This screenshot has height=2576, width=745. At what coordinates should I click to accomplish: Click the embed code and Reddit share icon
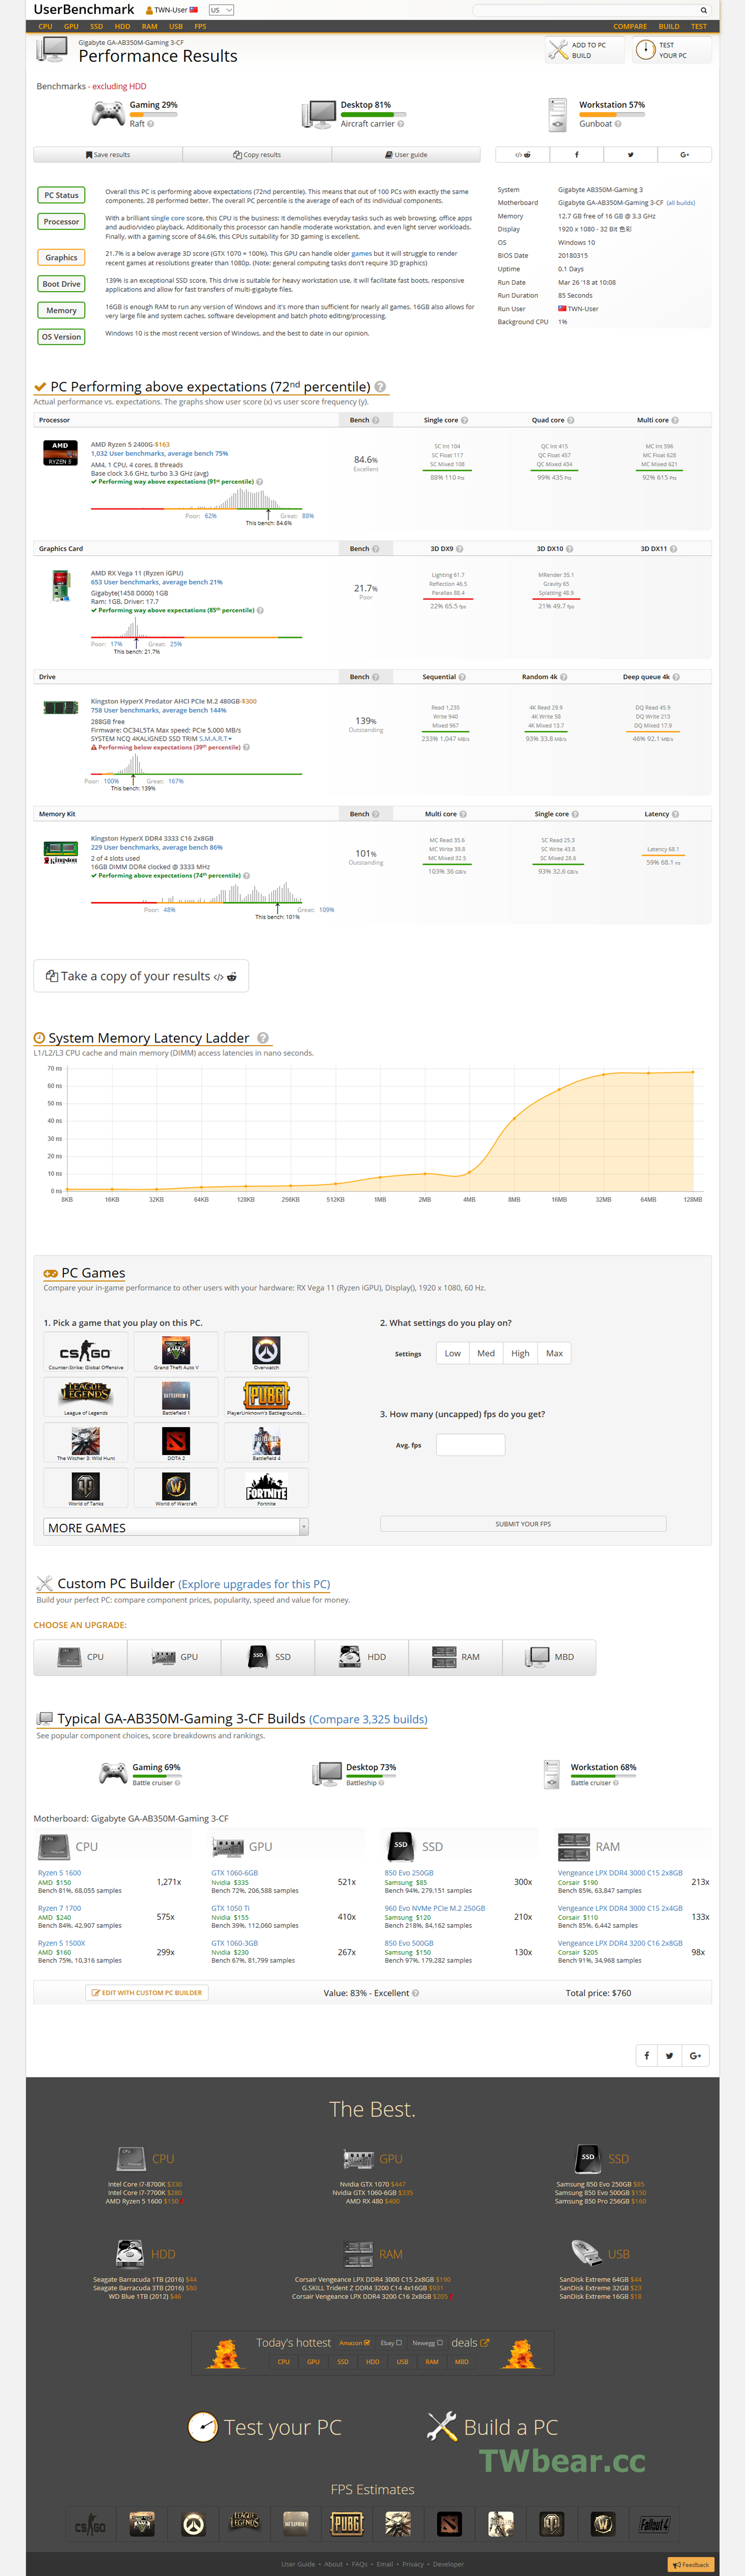522,155
